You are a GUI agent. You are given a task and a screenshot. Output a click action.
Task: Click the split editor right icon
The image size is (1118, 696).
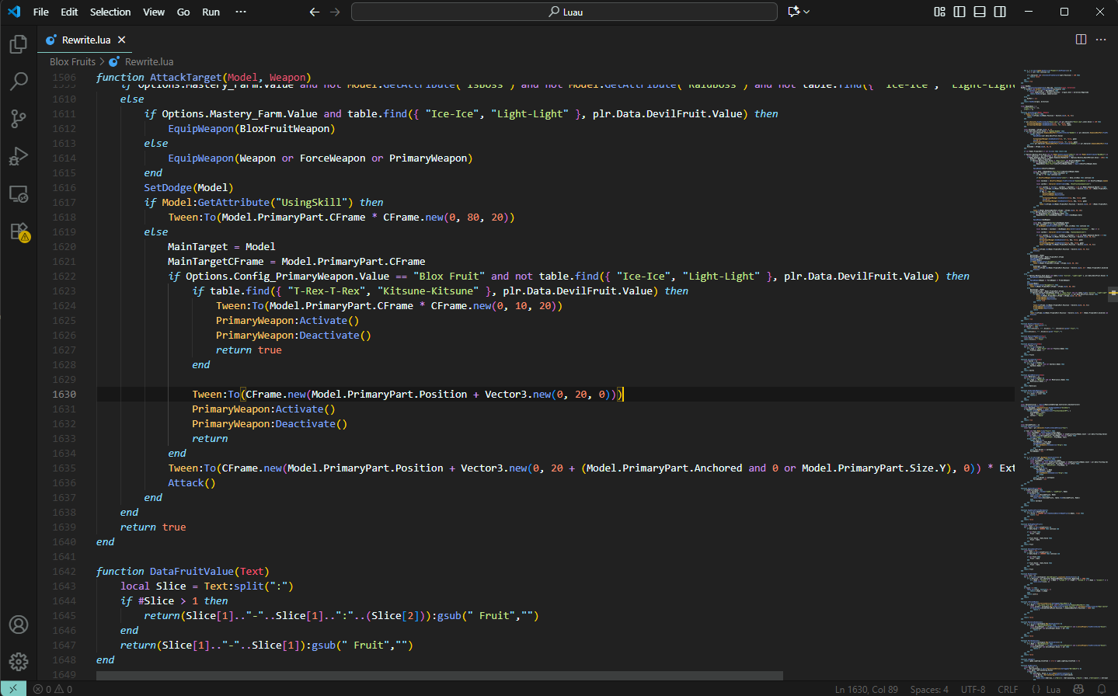coord(1081,40)
